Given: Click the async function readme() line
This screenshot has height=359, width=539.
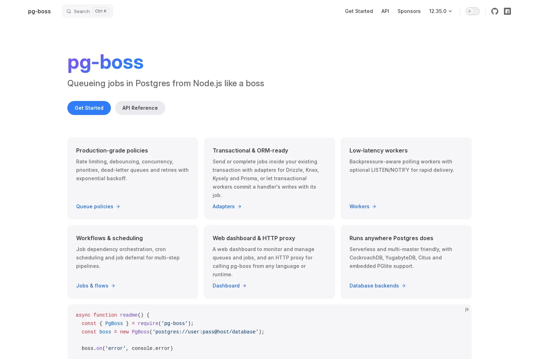Looking at the screenshot, I should 113,315.
